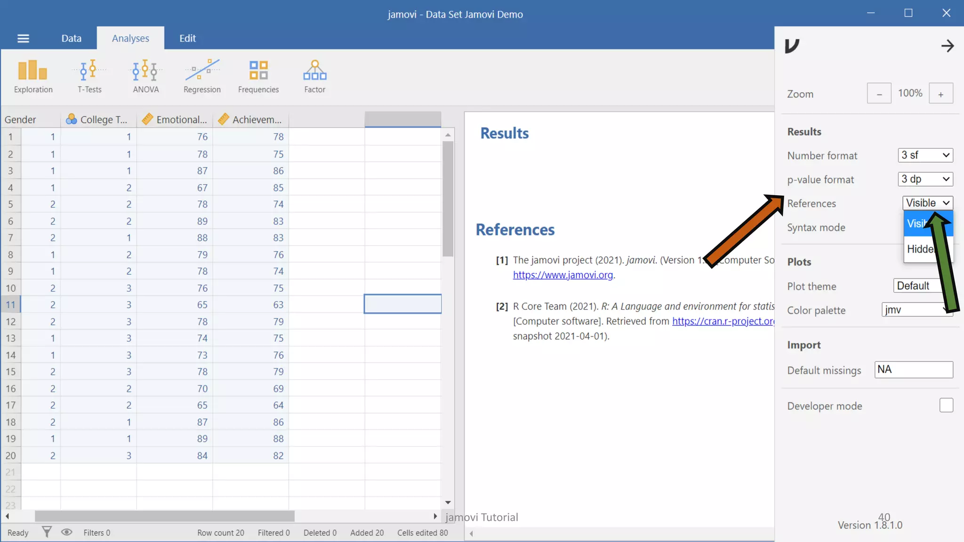Expand the Color palette dropdown

[911, 310]
